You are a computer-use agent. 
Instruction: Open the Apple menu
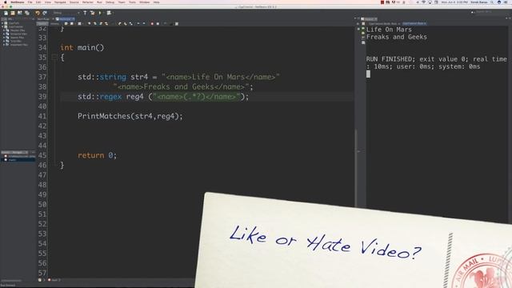pyautogui.click(x=6, y=2)
